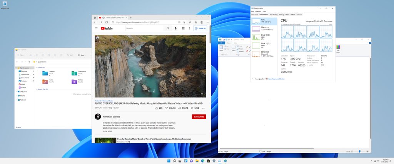Switch to Task Manager Services tab

coord(299,15)
